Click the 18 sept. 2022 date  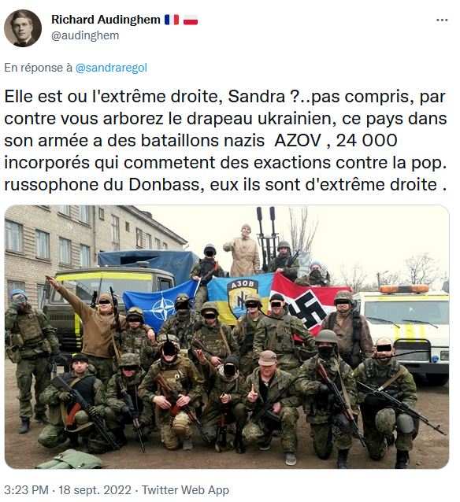pyautogui.click(x=95, y=490)
